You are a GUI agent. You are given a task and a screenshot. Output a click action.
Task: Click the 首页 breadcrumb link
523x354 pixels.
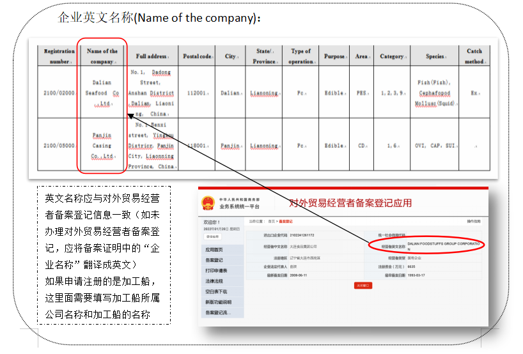pos(272,221)
